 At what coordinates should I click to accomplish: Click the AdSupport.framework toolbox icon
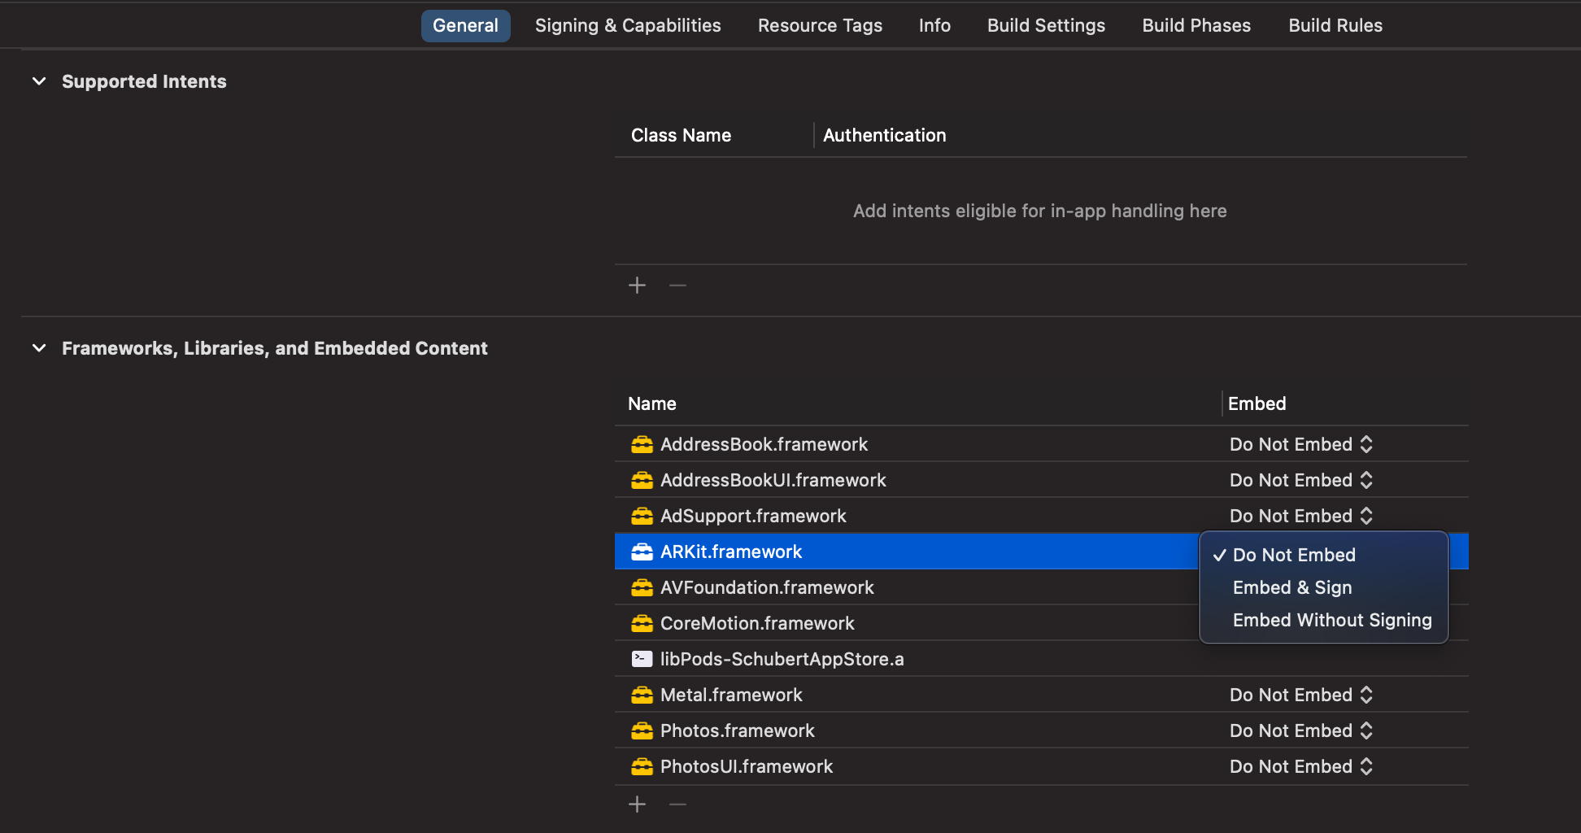[642, 516]
